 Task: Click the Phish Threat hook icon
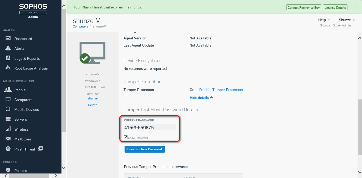point(8,149)
